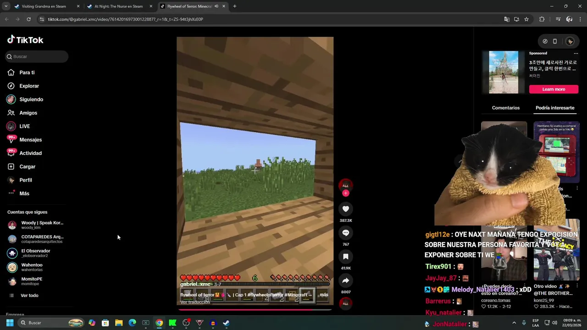Open Steam from the taskbar
Image resolution: width=587 pixels, height=330 pixels.
click(226, 323)
